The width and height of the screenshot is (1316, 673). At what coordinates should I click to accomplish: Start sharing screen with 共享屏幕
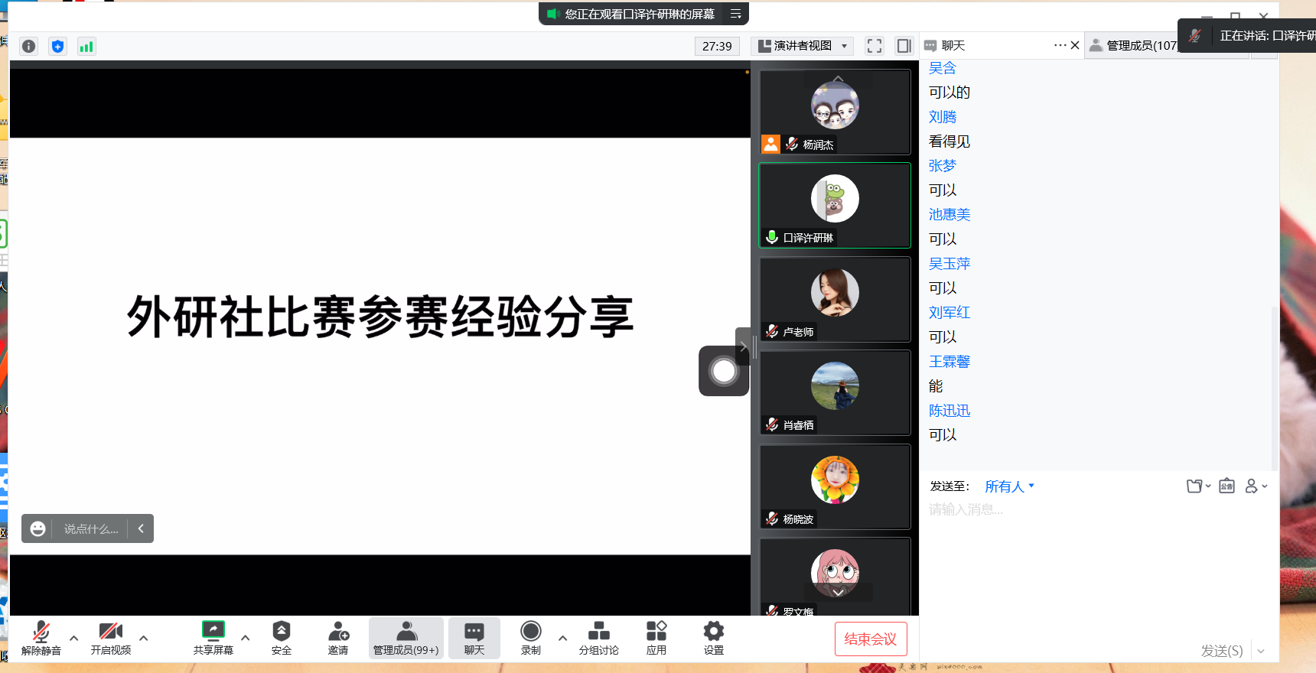coord(213,639)
